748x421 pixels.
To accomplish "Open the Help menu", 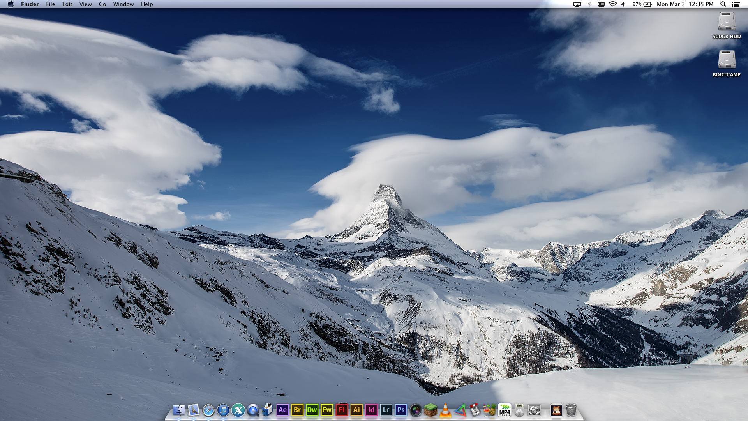I will tap(147, 4).
